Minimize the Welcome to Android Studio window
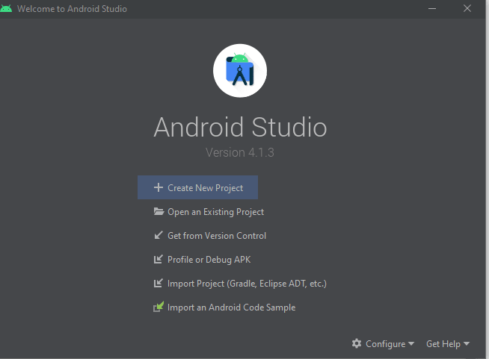 [x=432, y=8]
